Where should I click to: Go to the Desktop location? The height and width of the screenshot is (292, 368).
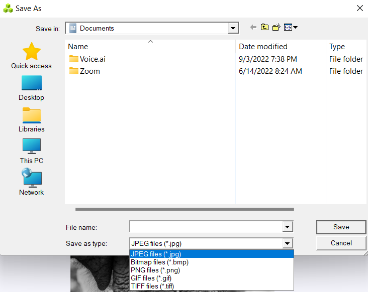pyautogui.click(x=31, y=87)
